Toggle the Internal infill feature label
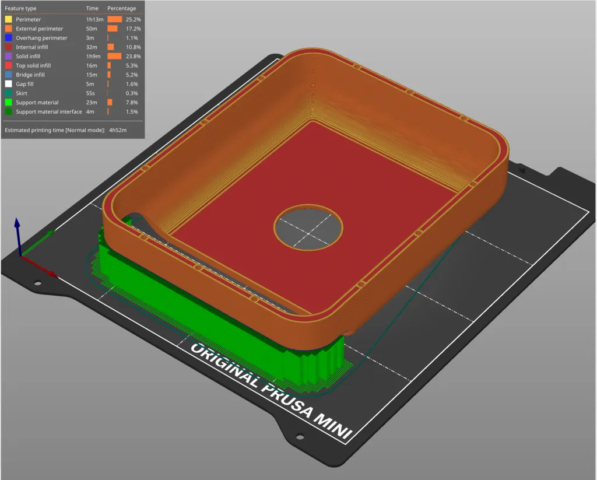This screenshot has width=597, height=480. point(32,47)
